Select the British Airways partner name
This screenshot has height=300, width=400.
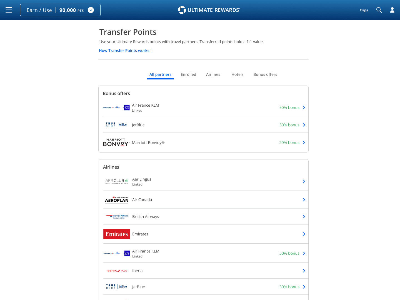click(x=146, y=217)
